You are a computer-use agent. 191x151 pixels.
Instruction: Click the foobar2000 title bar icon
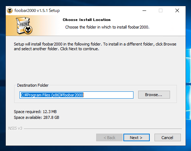pos(10,10)
